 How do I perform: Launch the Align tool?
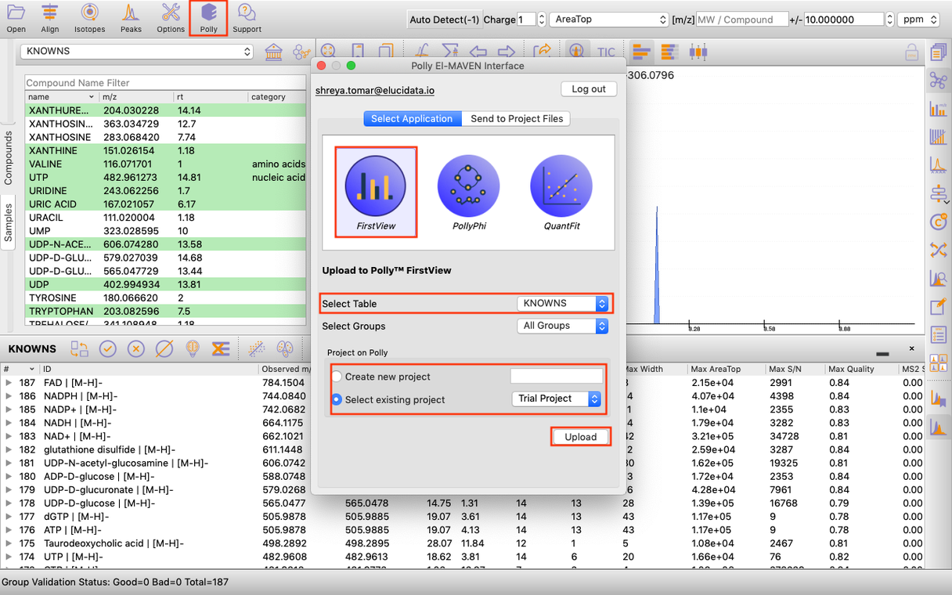[50, 17]
